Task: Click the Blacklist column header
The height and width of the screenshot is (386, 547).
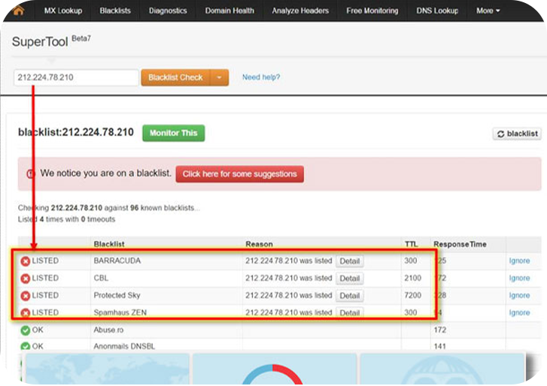Action: (109, 244)
